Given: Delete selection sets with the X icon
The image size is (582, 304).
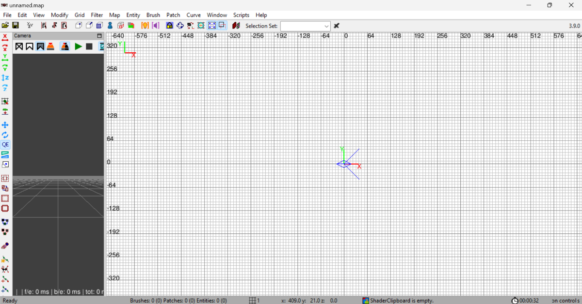Looking at the screenshot, I should (337, 25).
